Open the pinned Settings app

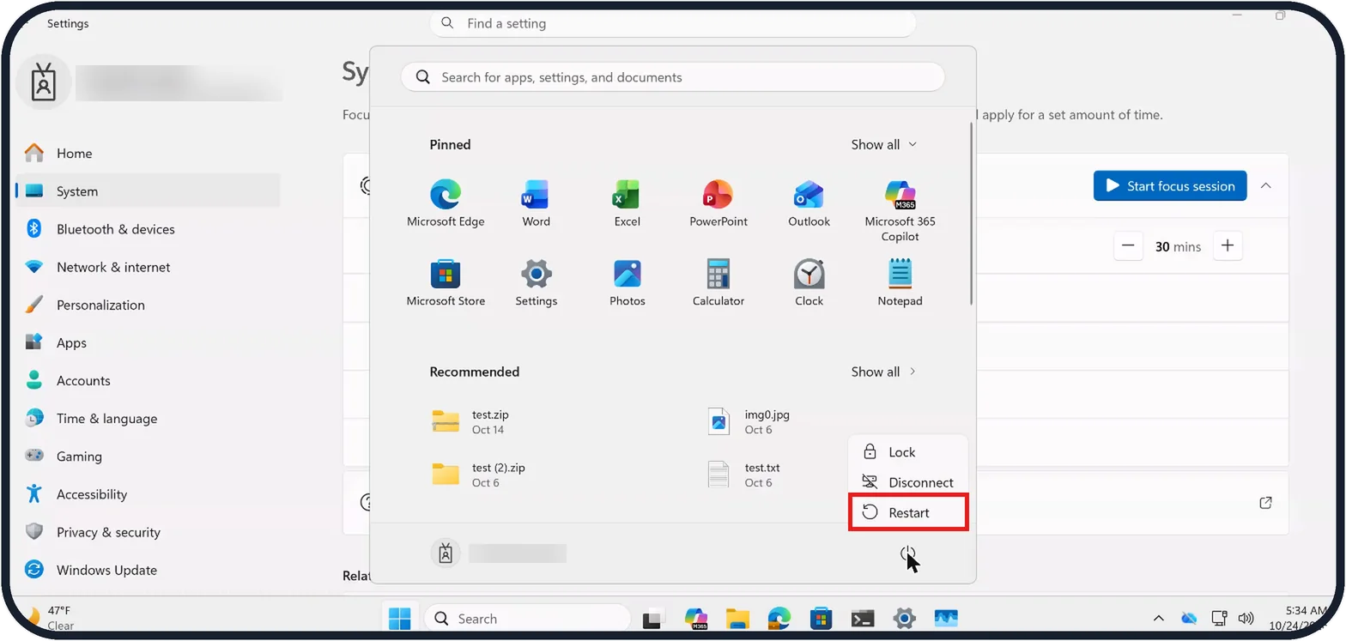[536, 283]
